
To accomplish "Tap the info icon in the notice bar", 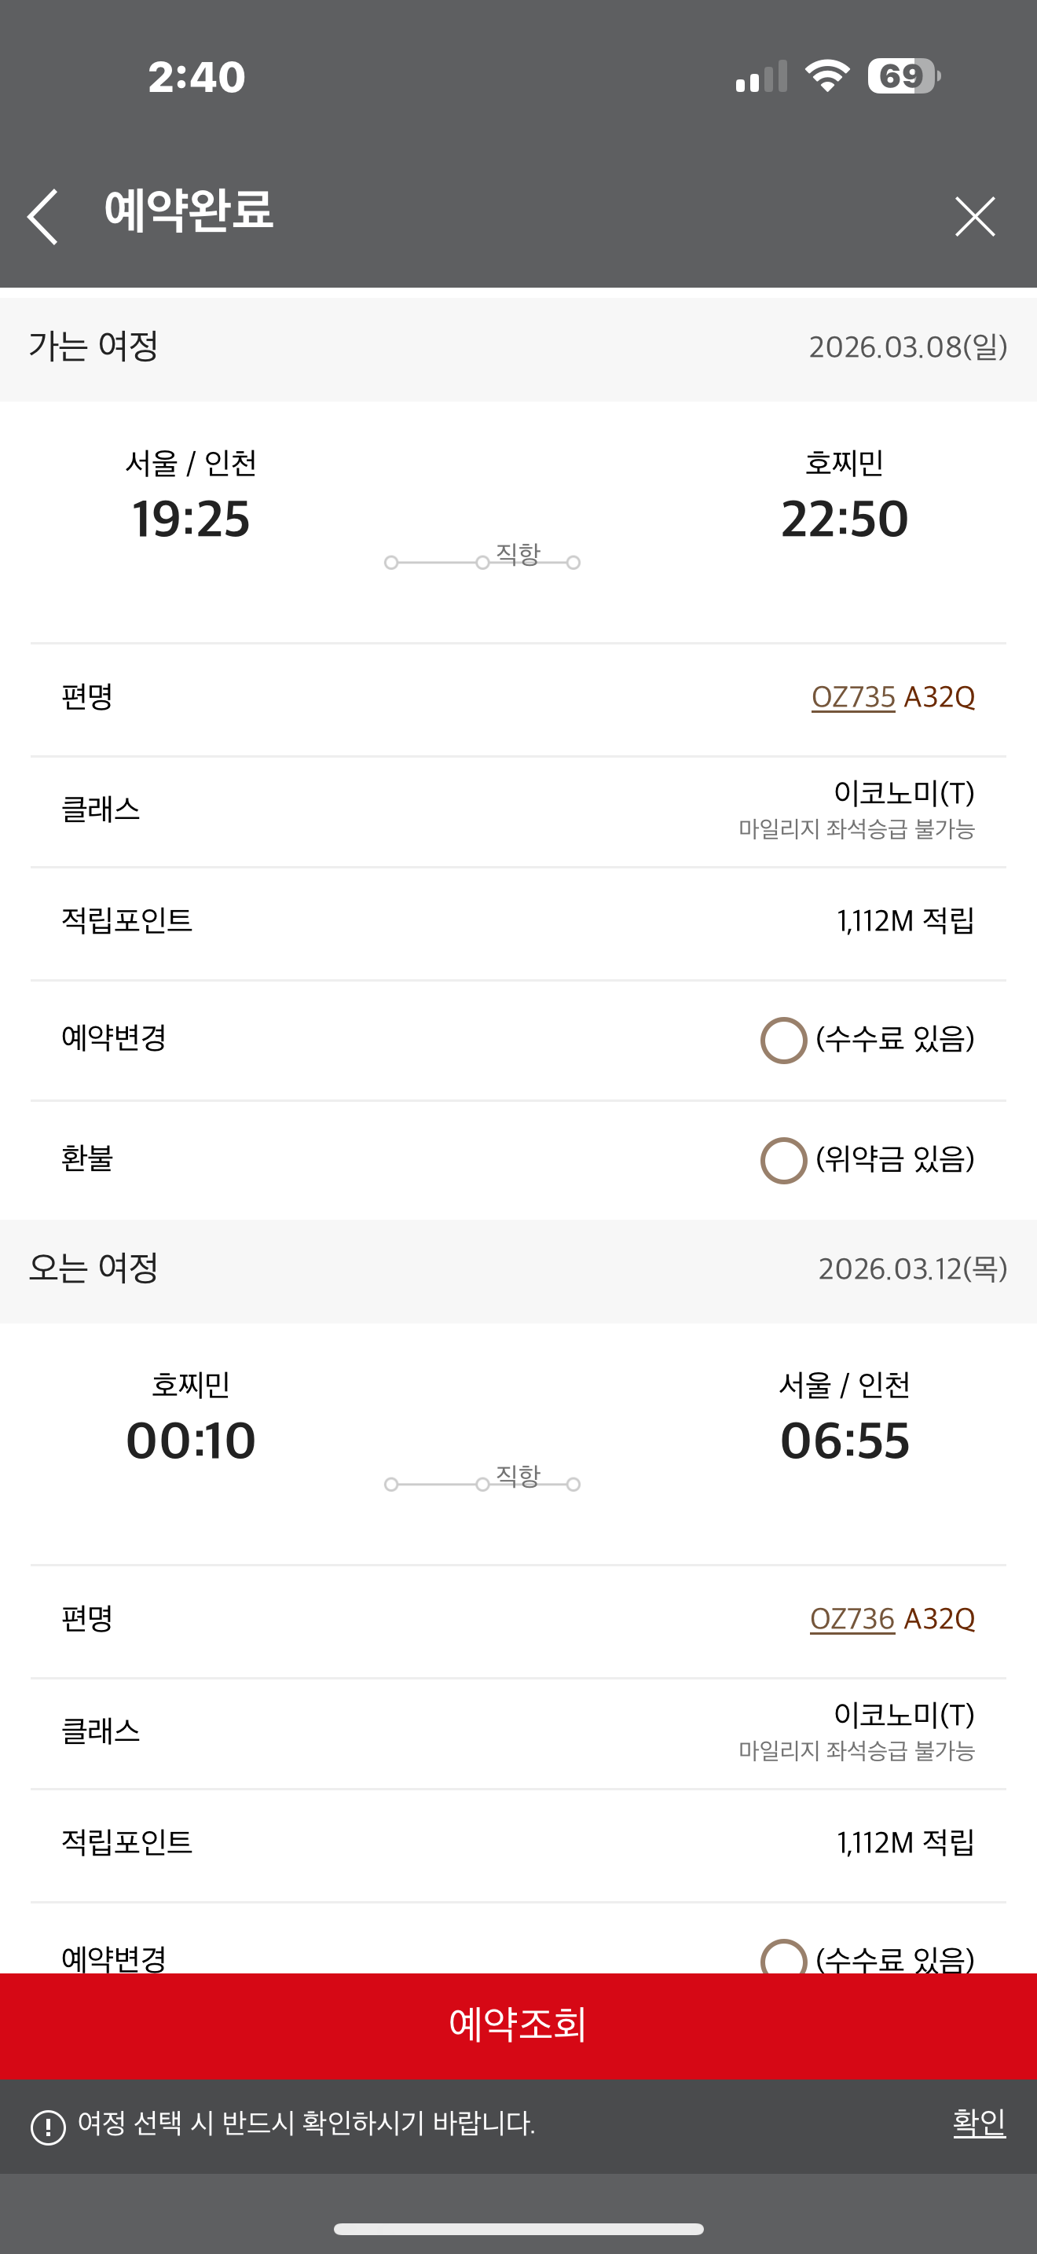I will 48,2127.
